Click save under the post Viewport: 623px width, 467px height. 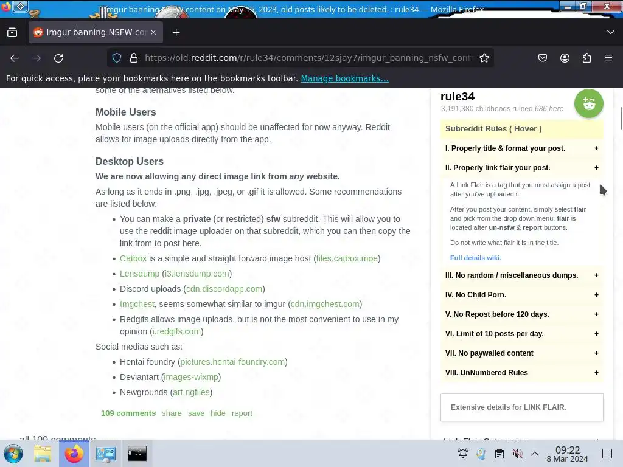pyautogui.click(x=197, y=413)
